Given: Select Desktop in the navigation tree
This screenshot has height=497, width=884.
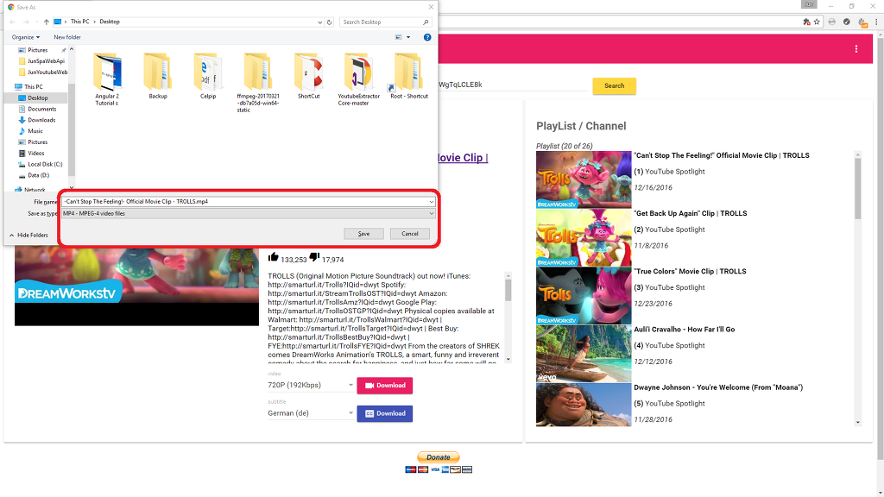Looking at the screenshot, I should (38, 98).
